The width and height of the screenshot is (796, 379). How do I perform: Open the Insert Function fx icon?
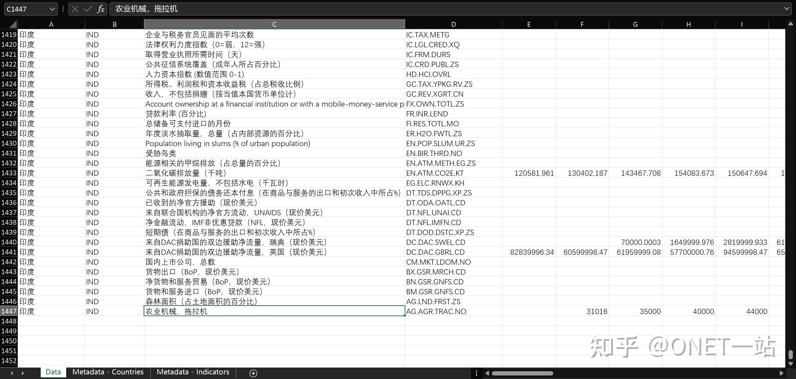pos(101,9)
